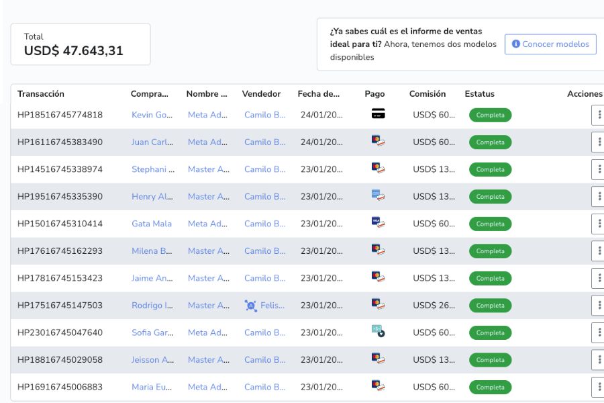Click the affiliate icon beside Felis vendor
604x403 pixels.
(x=251, y=306)
